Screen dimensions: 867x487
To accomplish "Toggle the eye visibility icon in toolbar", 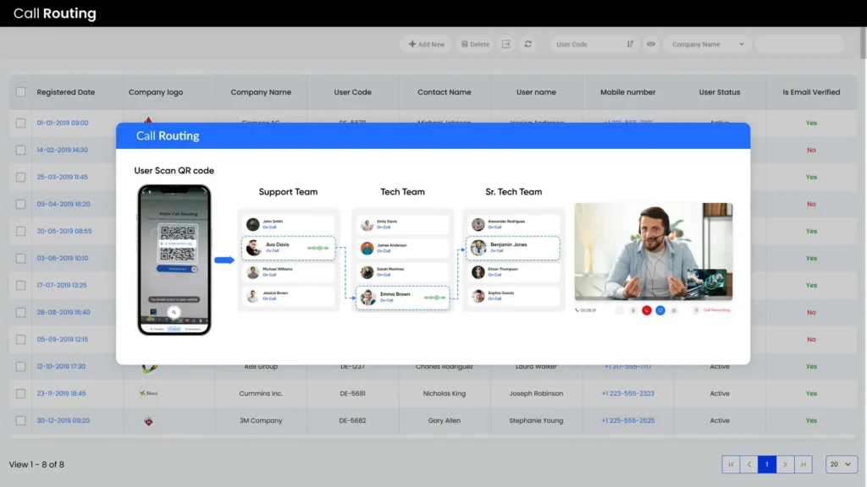I will click(x=651, y=44).
